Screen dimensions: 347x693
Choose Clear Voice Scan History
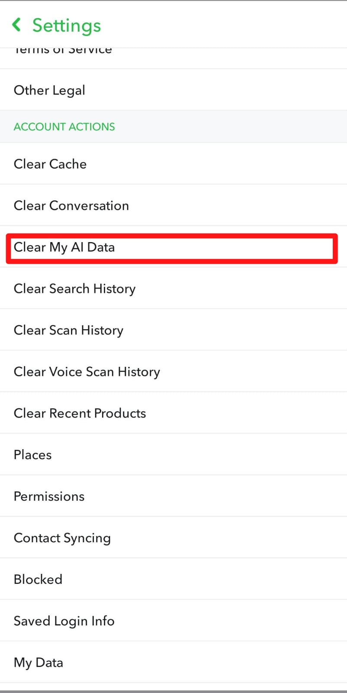(x=87, y=372)
